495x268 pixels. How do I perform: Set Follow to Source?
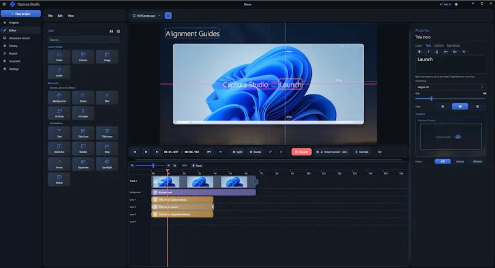[x=460, y=161]
